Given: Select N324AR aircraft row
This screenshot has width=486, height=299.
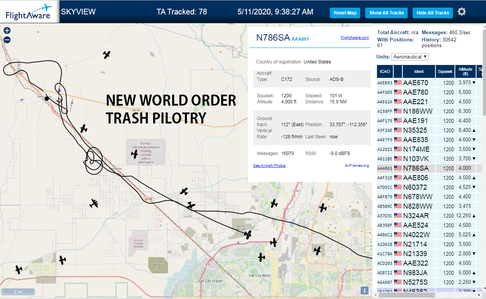Looking at the screenshot, I should point(429,215).
